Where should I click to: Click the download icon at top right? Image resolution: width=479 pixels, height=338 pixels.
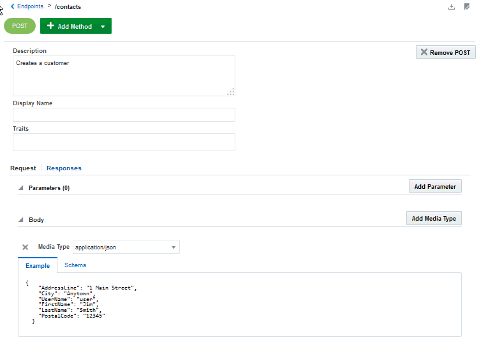click(452, 7)
